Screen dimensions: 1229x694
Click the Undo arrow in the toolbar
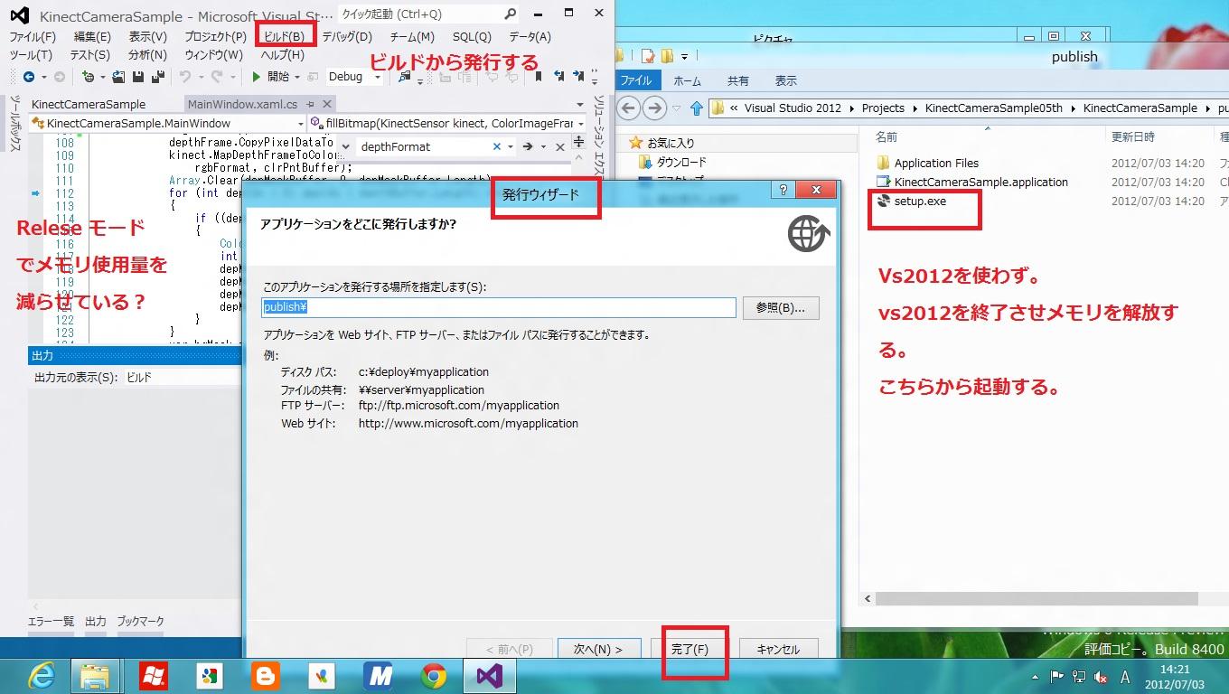[x=185, y=77]
